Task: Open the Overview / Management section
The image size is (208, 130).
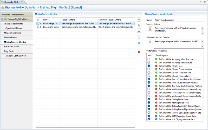Action: click(x=17, y=15)
